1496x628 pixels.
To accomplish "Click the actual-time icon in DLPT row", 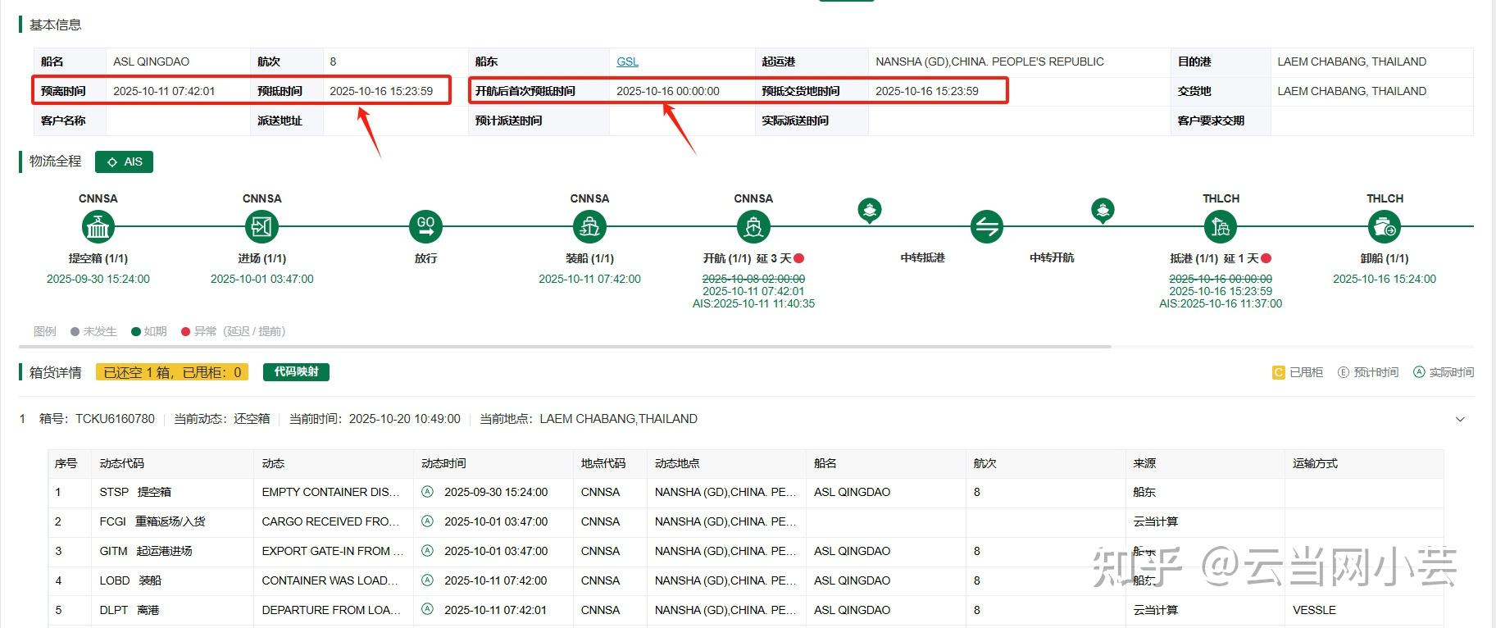I will pos(427,610).
